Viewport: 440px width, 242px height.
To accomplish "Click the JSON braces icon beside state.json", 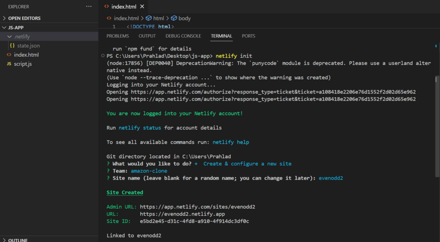I will [x=12, y=45].
